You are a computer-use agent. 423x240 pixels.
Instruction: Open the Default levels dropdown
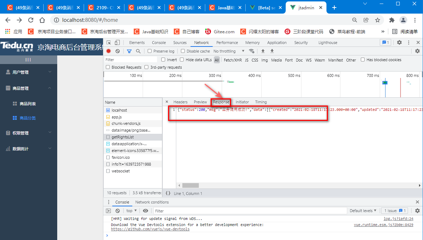[x=363, y=211]
